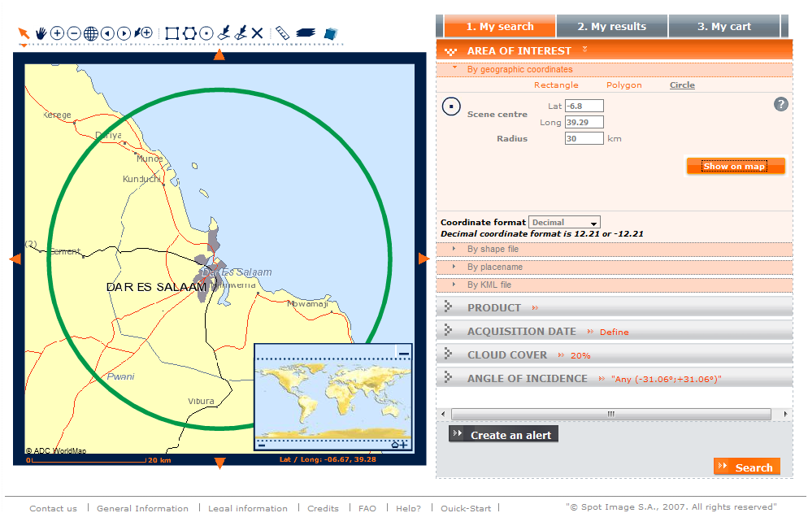Click the zoom out minus tool
The height and width of the screenshot is (513, 808).
pos(74,33)
